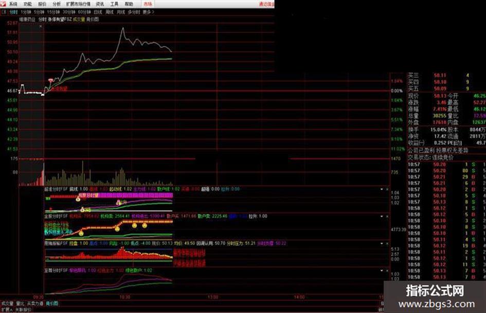
Task: Close the call-auction panel with its x
Action: click(x=41, y=26)
